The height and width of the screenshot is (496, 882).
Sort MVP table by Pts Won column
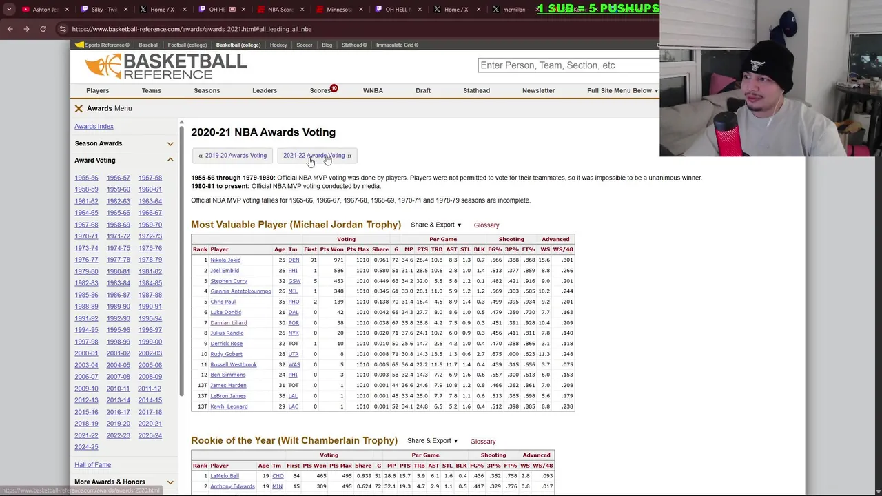point(331,249)
